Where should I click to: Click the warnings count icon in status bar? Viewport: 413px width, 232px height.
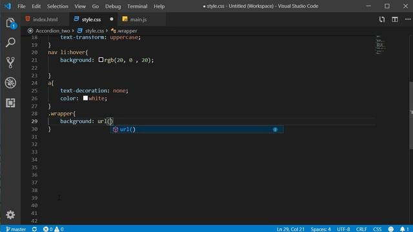[x=57, y=229]
